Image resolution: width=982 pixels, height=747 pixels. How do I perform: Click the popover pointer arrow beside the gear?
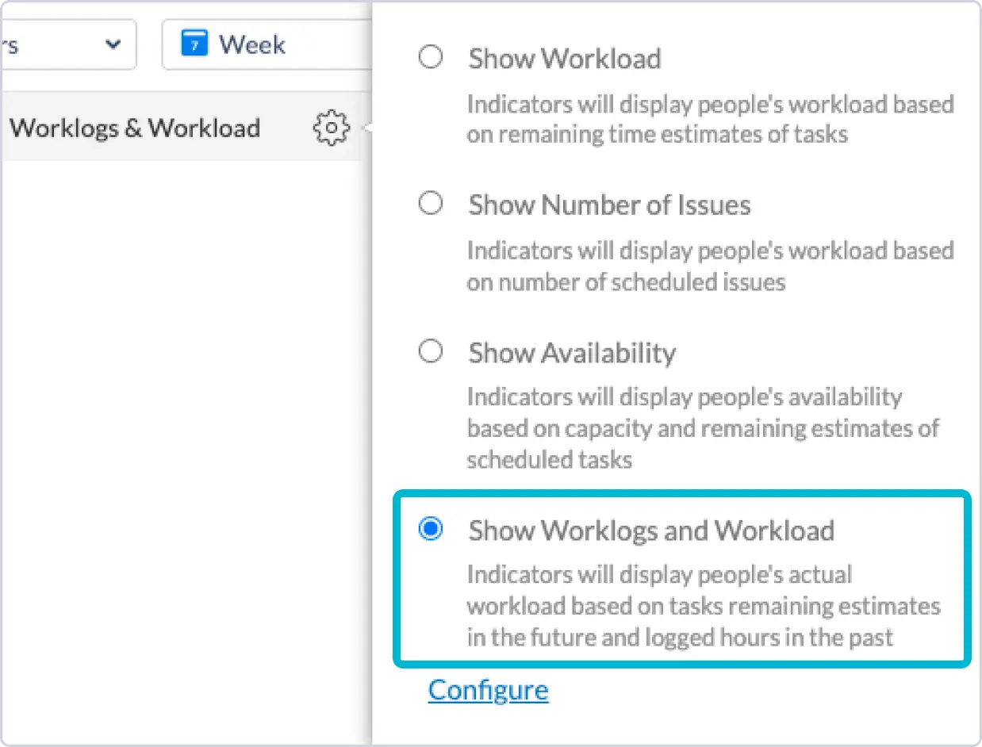(367, 128)
